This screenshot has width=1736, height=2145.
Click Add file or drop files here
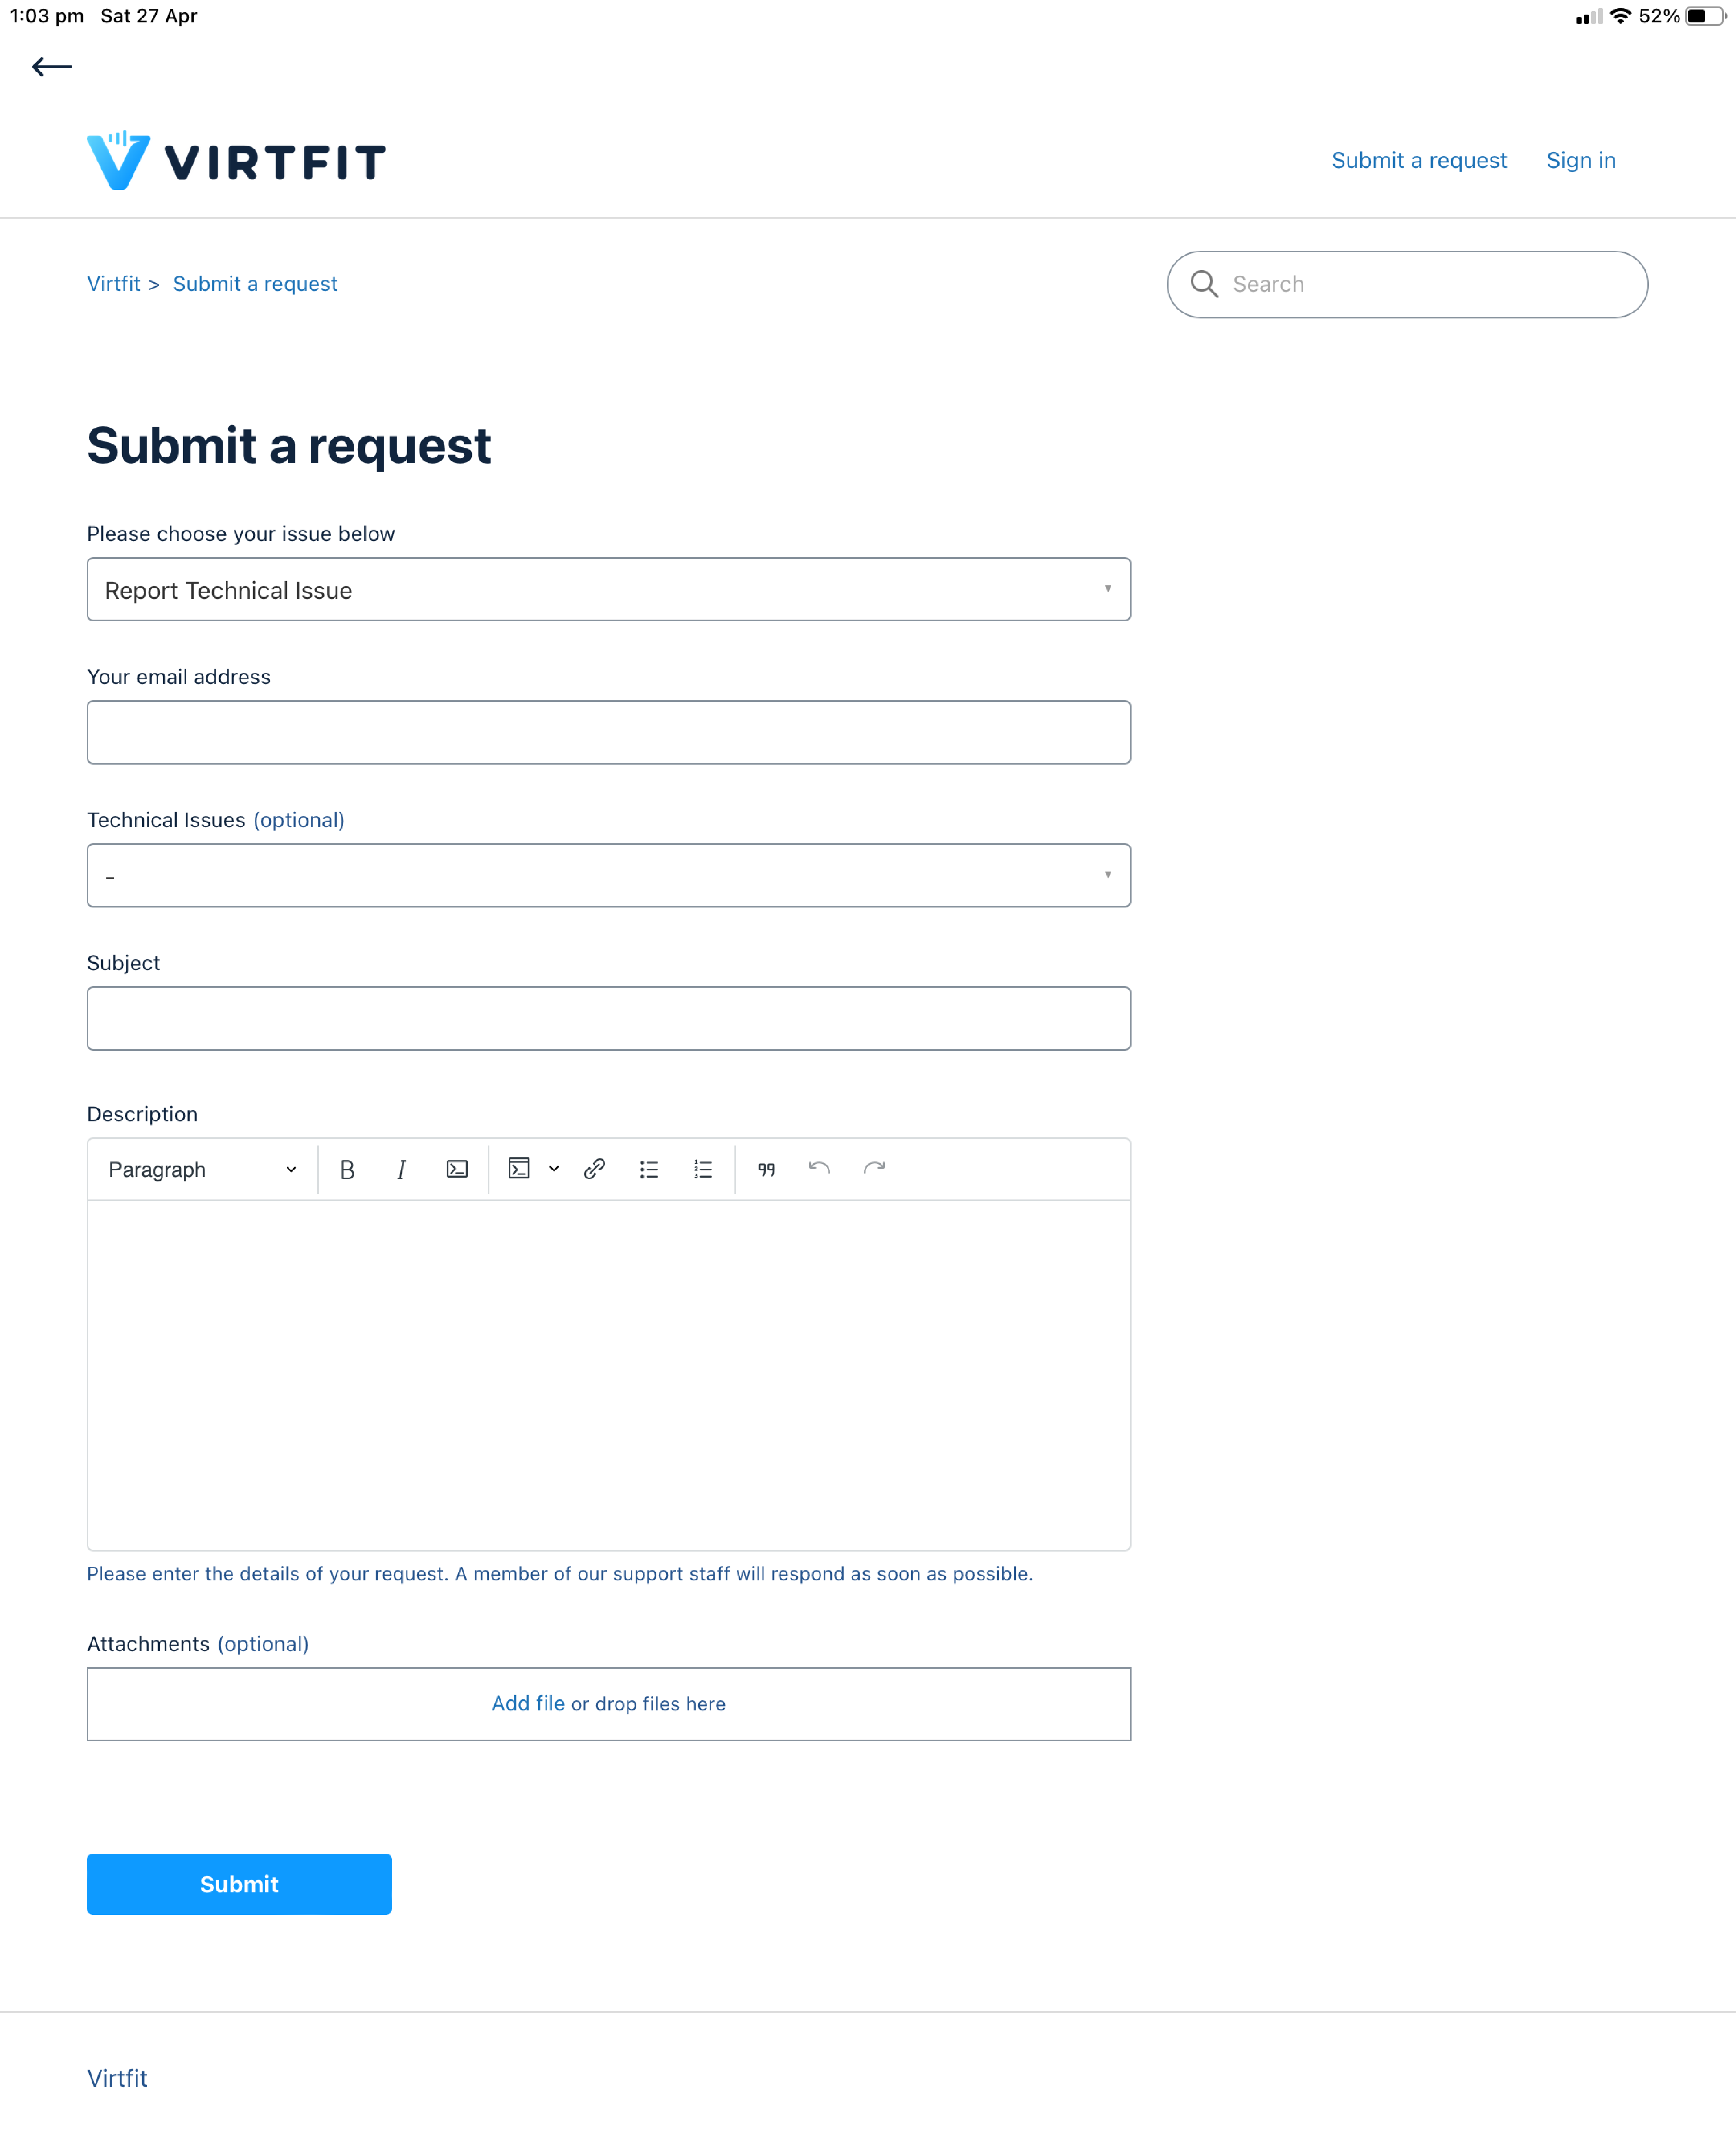tap(609, 1704)
